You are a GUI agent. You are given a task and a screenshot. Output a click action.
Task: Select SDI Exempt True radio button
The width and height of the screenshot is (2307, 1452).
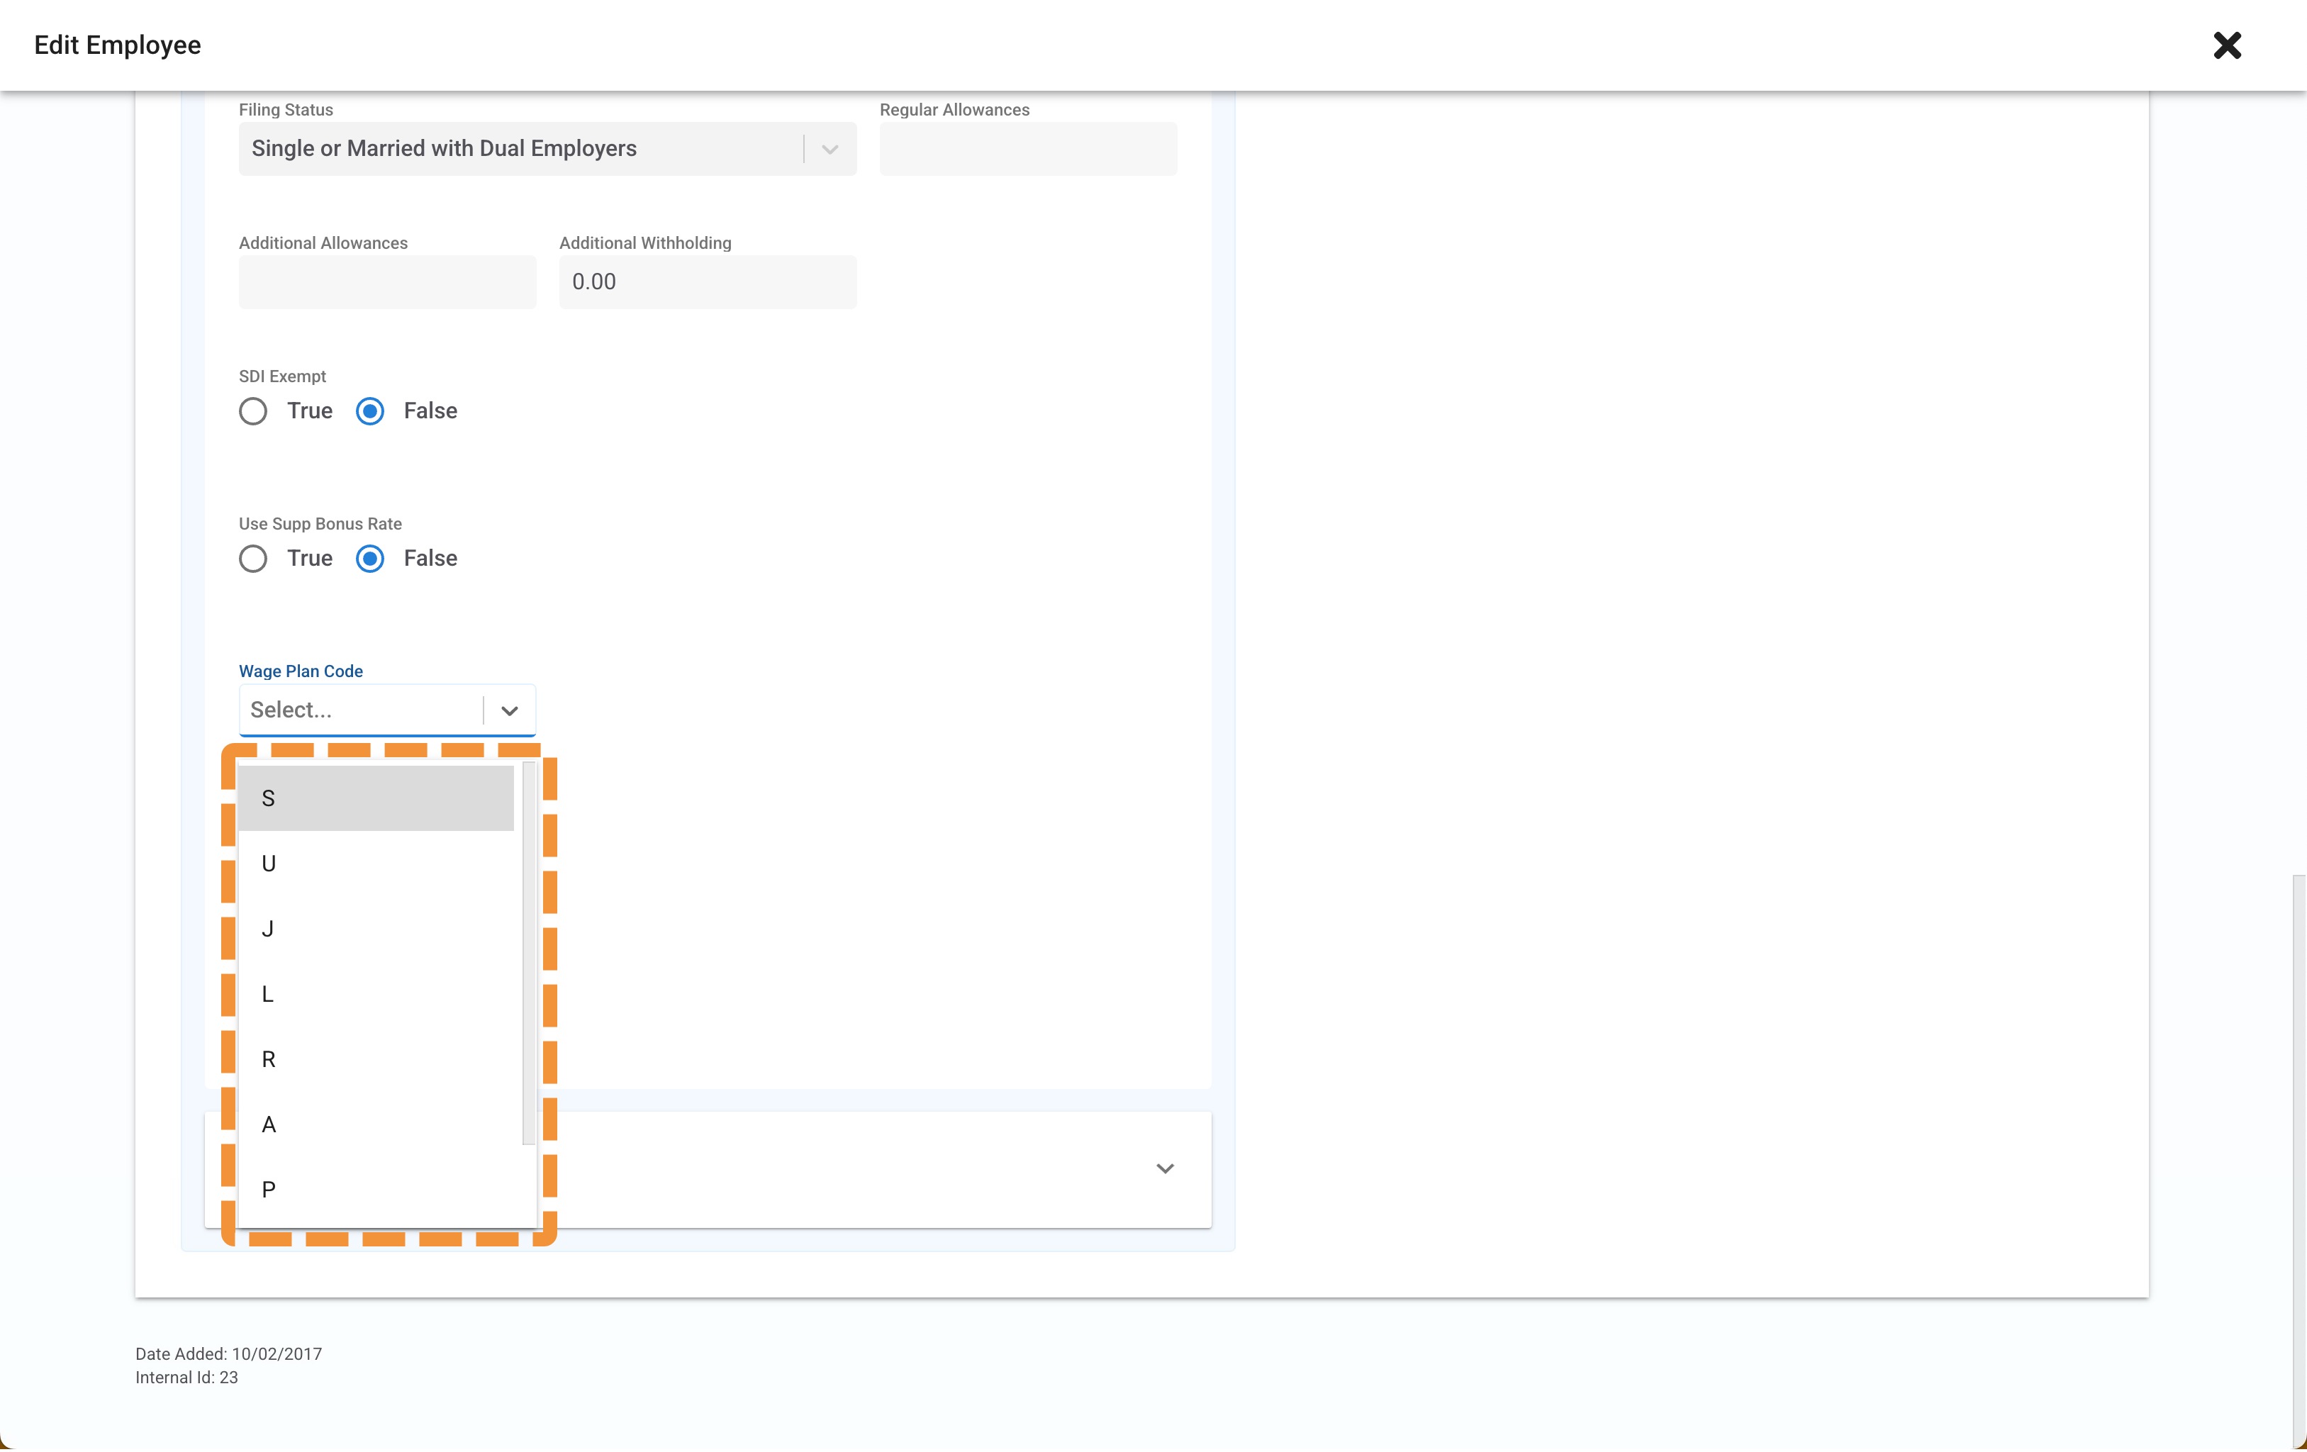(x=253, y=411)
